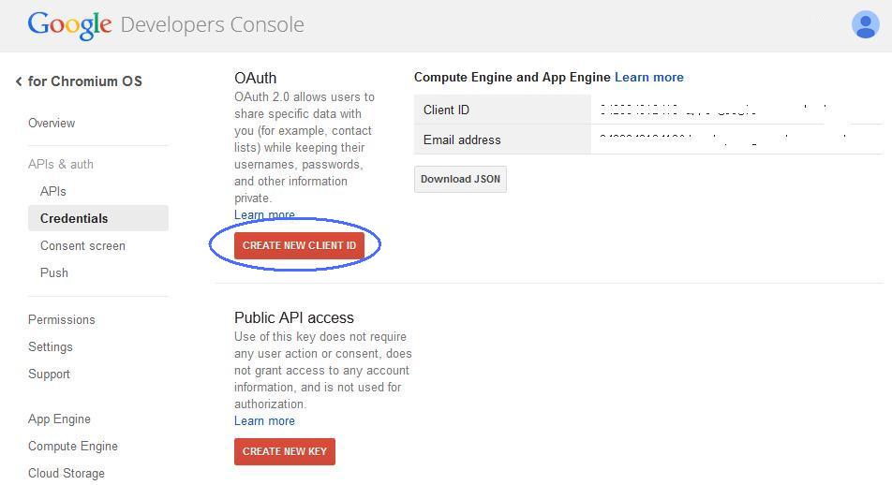Select APIs in the sidebar
Screen dimensions: 892x485
(x=53, y=191)
